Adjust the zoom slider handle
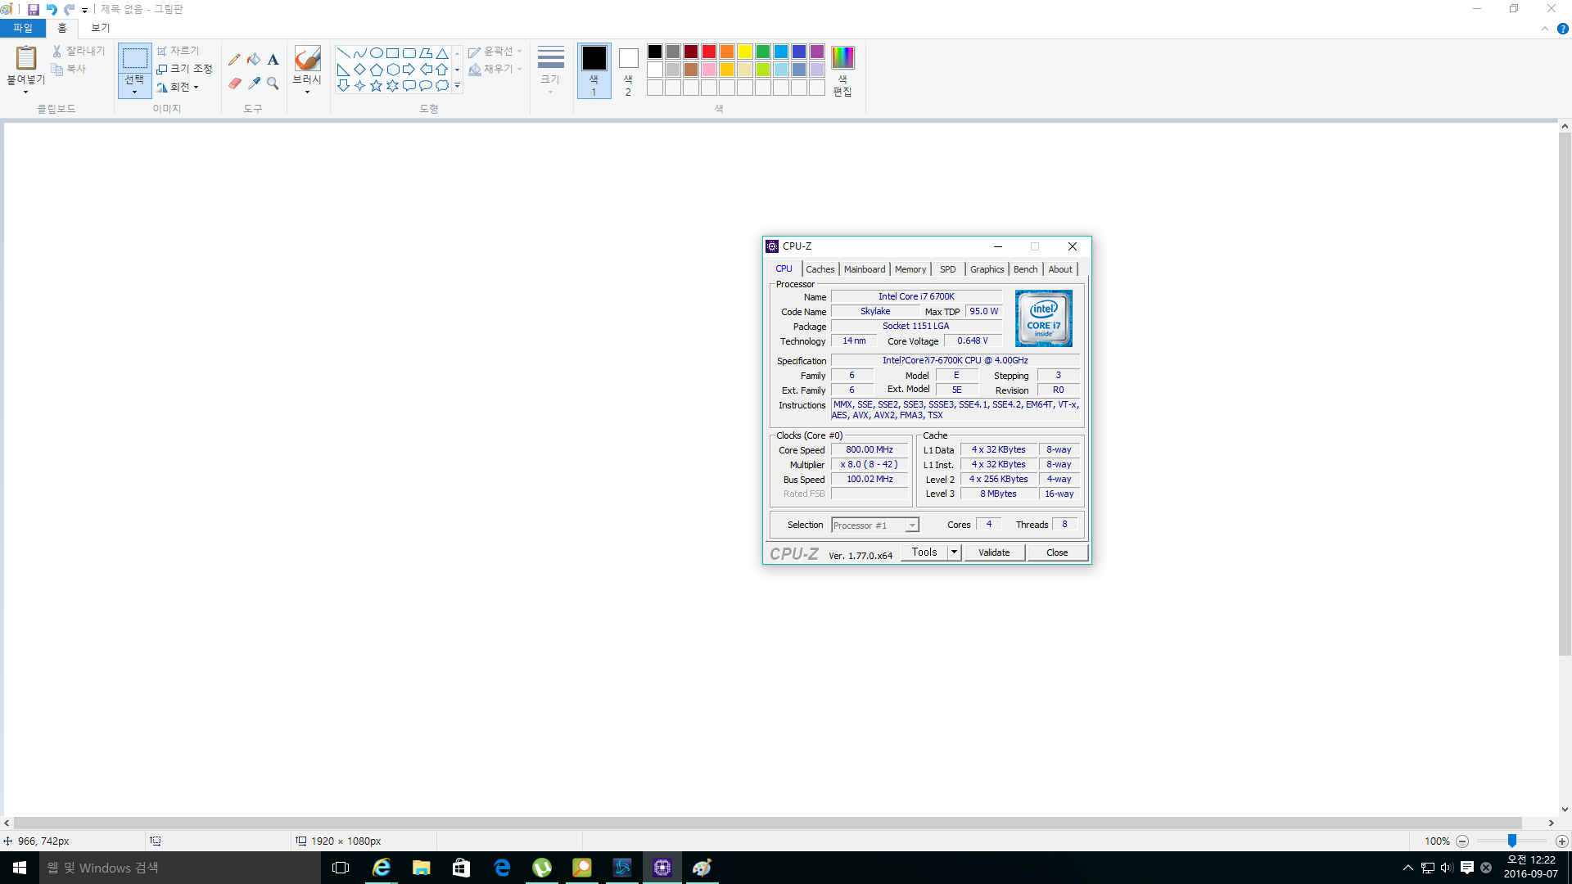The height and width of the screenshot is (884, 1572). tap(1512, 841)
